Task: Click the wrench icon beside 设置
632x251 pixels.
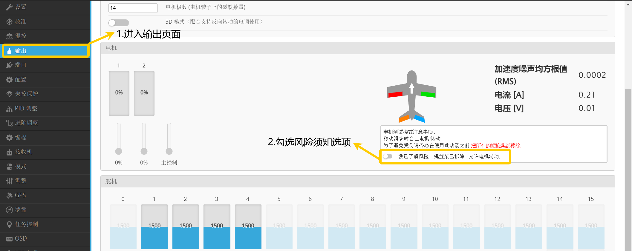Action: pyautogui.click(x=9, y=7)
